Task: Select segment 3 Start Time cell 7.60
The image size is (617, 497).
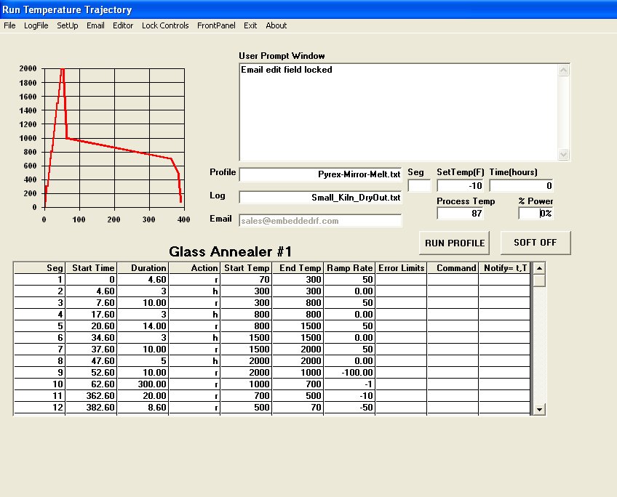Action: click(91, 302)
